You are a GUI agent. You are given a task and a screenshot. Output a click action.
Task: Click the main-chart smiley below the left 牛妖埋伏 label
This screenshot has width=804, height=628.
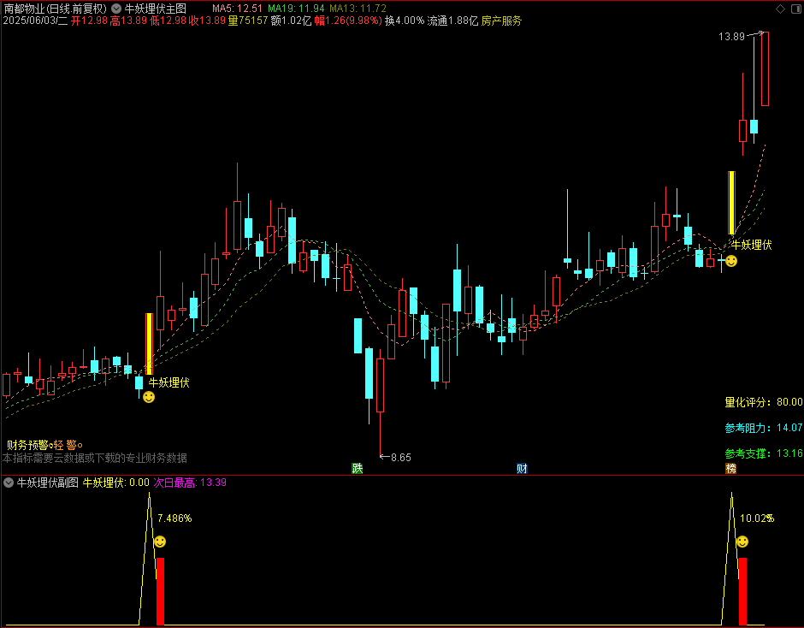coord(149,397)
